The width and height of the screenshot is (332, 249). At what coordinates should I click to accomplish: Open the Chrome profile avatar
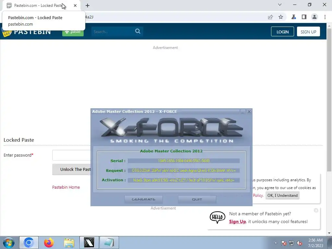[314, 17]
